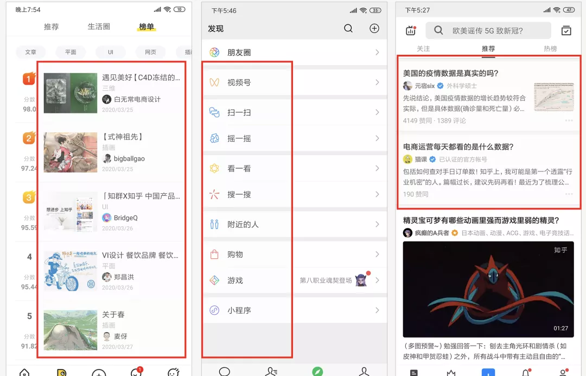The image size is (586, 376).
Task: Open the 看一看 flower icon
Action: pyautogui.click(x=214, y=168)
